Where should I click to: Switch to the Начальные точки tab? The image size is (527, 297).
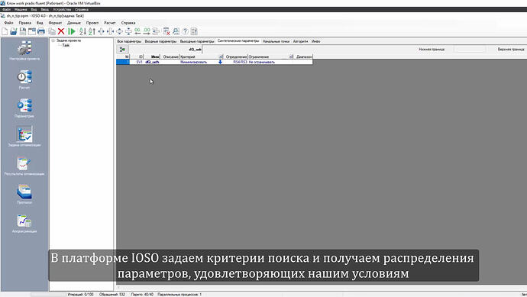point(276,41)
